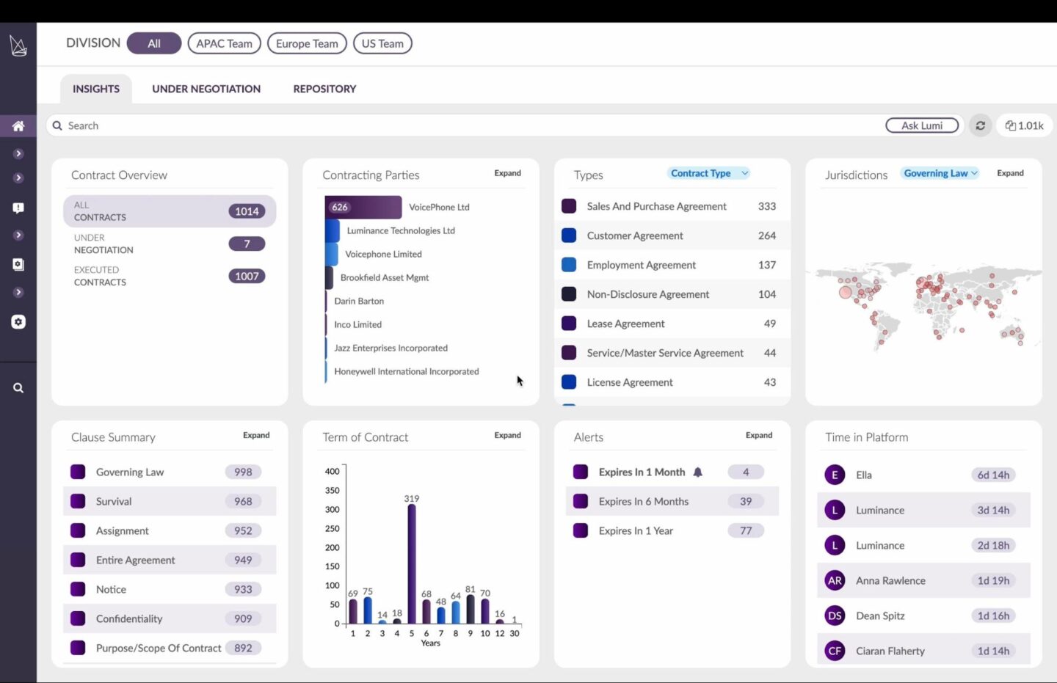This screenshot has height=683, width=1057.
Task: Click the documents settings icon in sidebar
Action: click(x=18, y=264)
